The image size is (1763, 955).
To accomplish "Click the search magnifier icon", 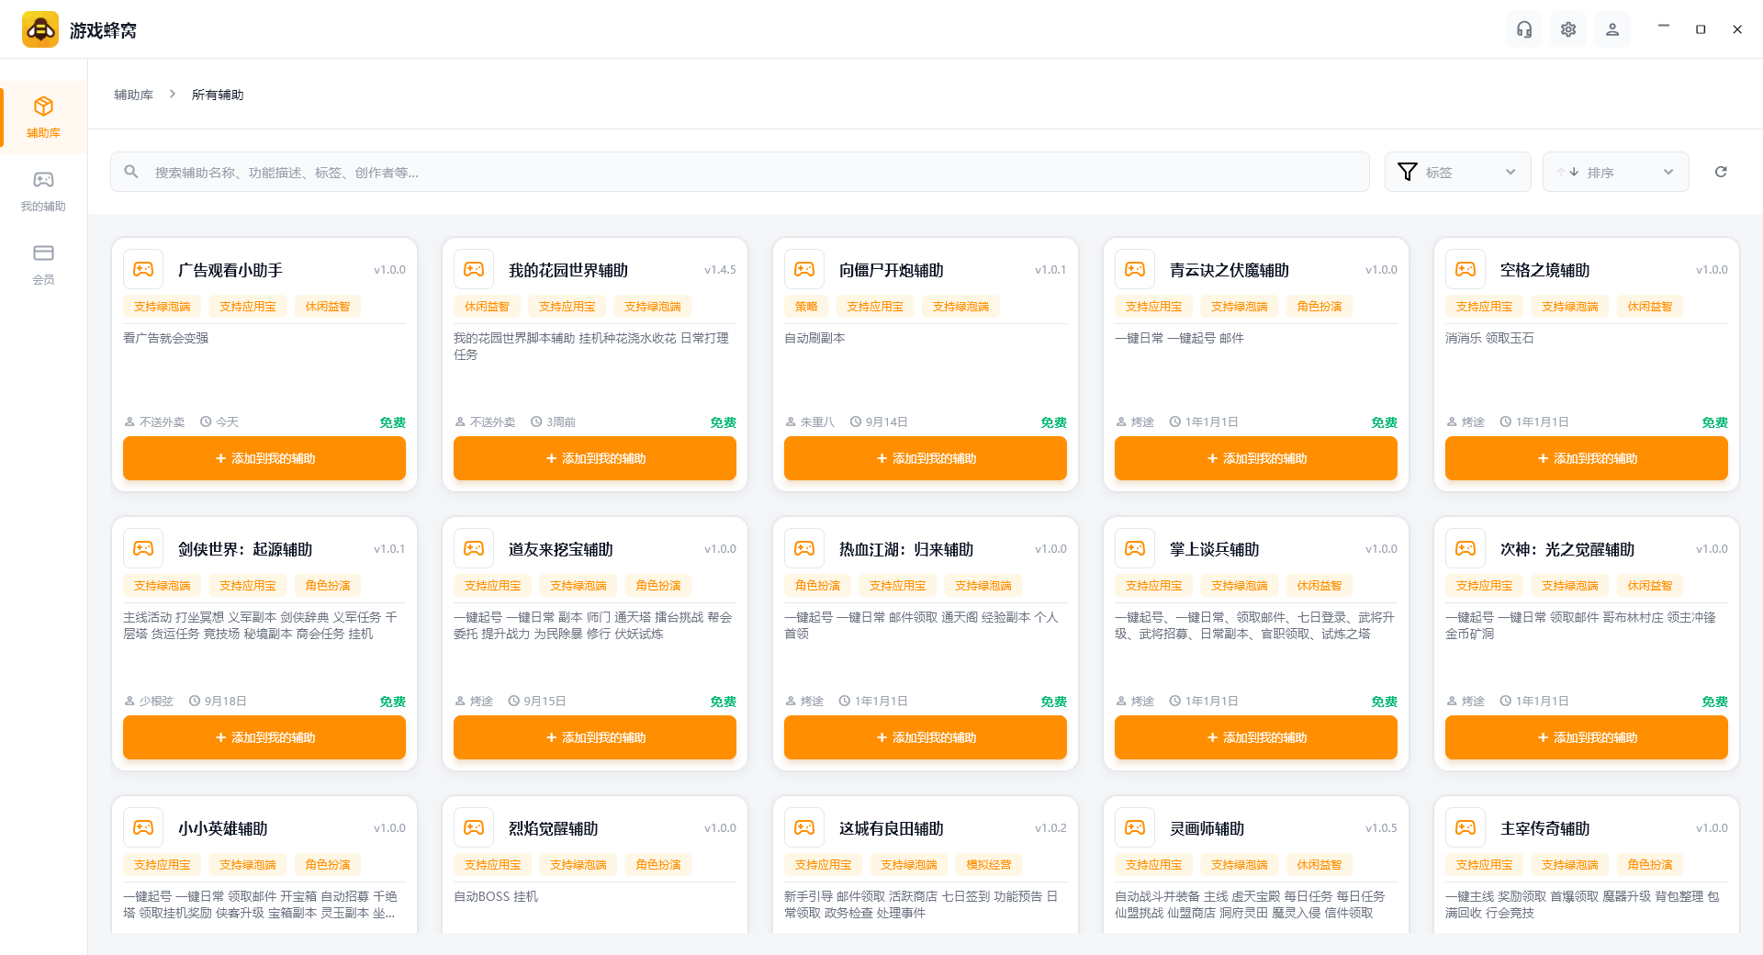I will tap(131, 172).
